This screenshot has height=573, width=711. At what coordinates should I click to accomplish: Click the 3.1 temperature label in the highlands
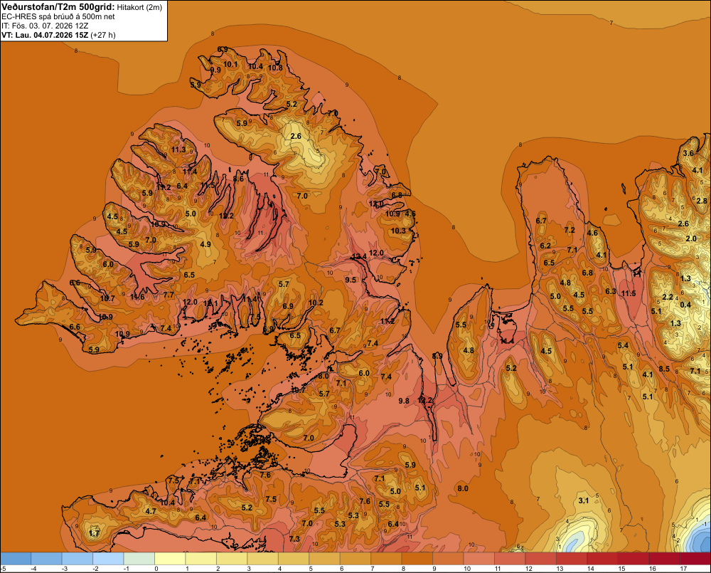click(x=584, y=500)
